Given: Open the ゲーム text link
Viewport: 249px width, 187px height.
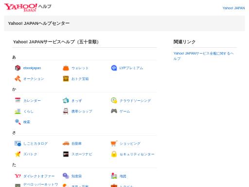Looking at the screenshot, I should [x=124, y=112].
